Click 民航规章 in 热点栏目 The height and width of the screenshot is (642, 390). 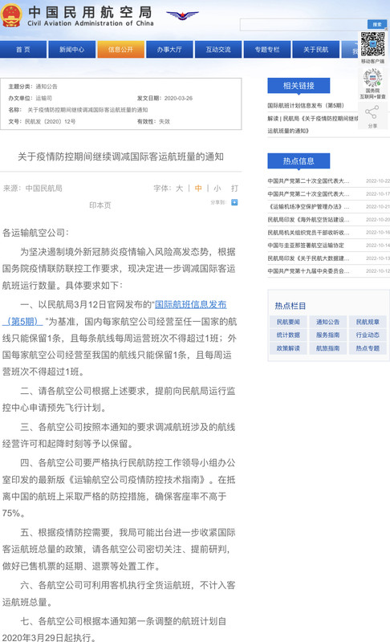pos(368,323)
